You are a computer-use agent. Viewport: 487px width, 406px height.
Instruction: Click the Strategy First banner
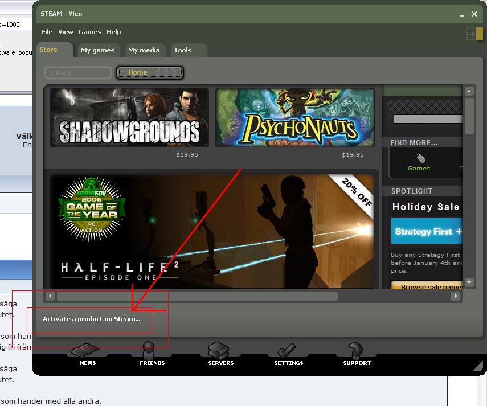pos(427,231)
